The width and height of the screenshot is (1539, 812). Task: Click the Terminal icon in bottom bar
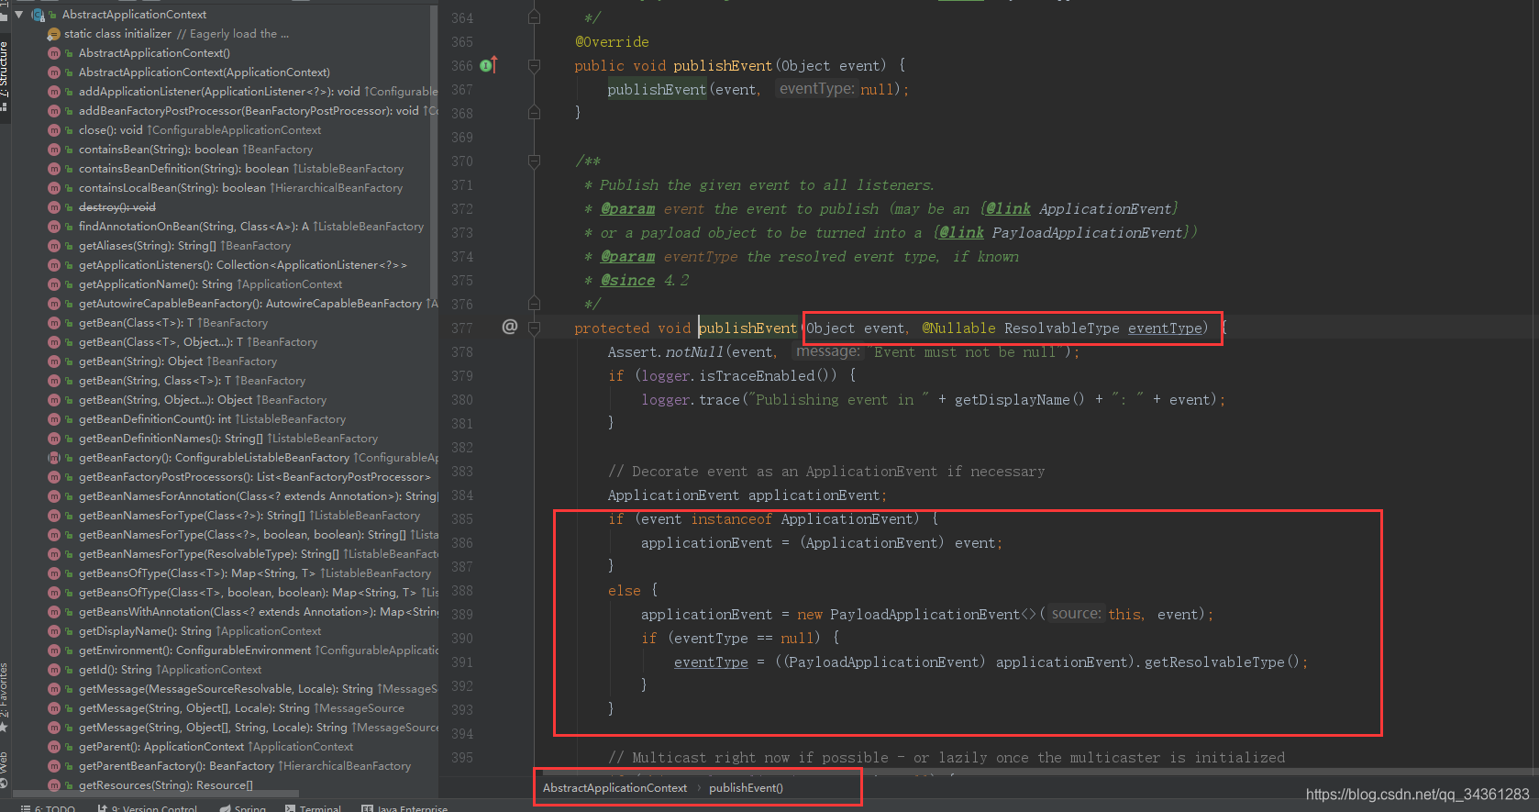[x=291, y=808]
